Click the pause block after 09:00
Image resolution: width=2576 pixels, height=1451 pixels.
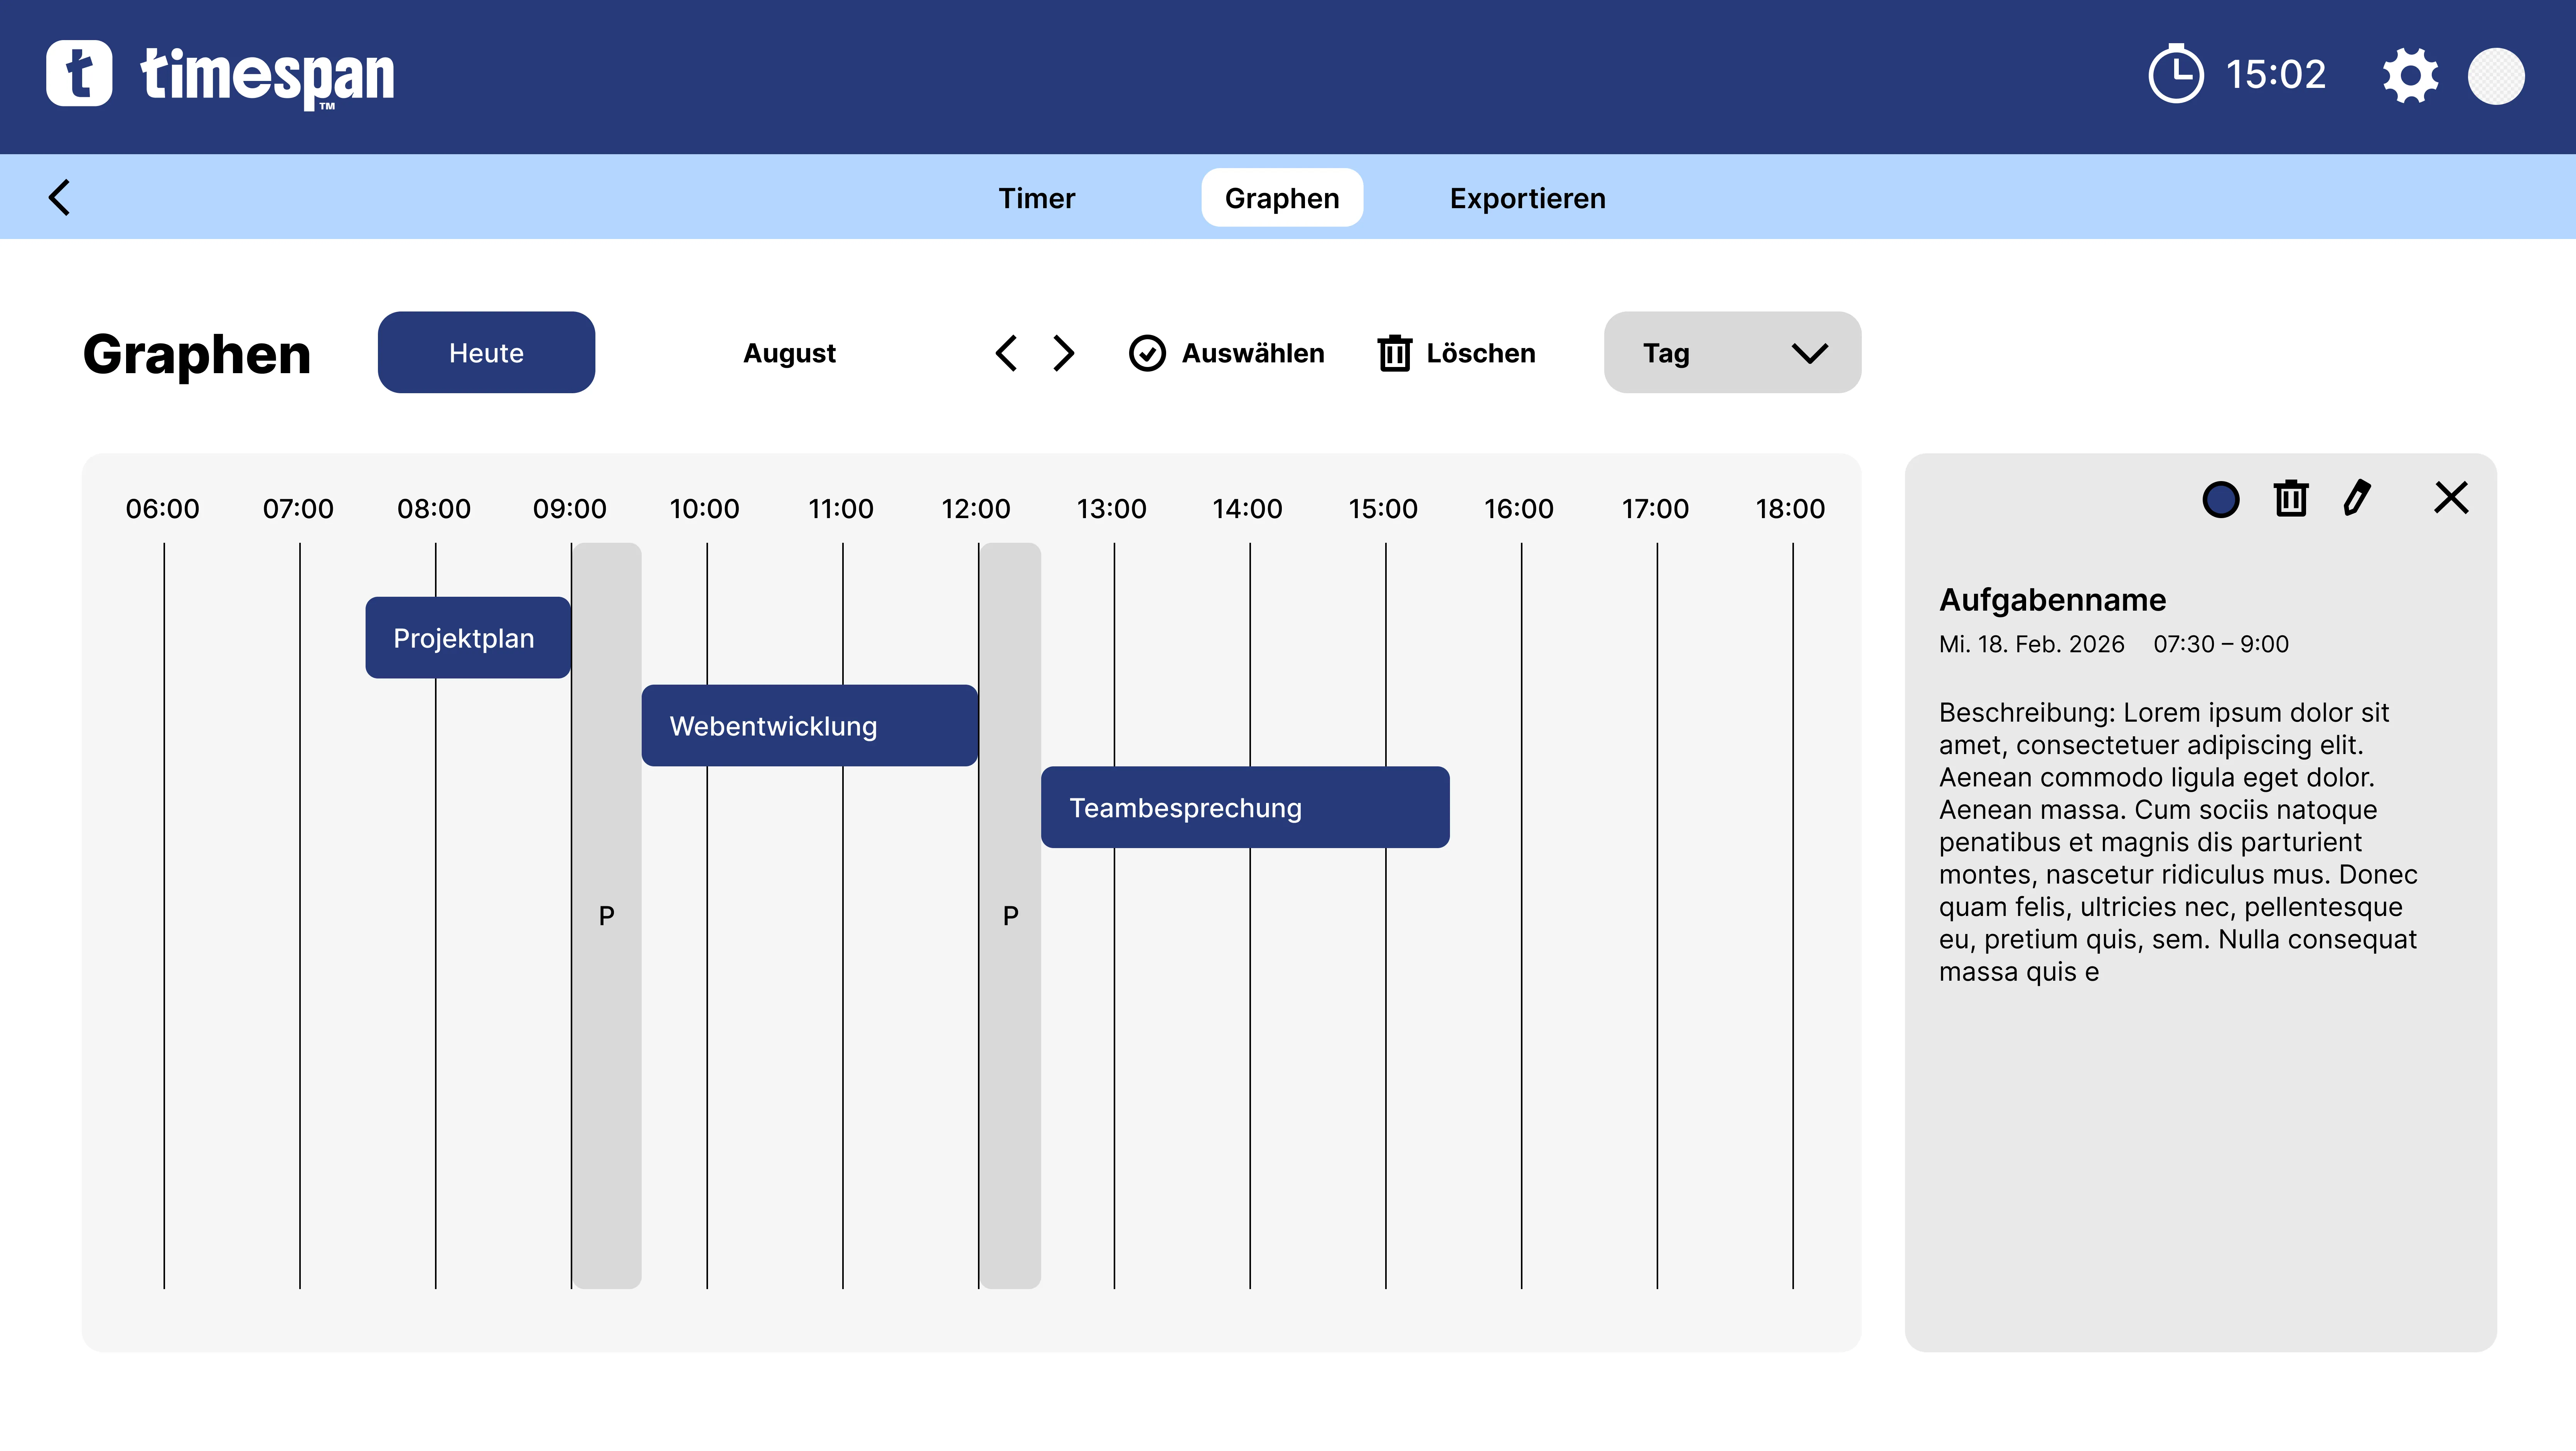607,916
